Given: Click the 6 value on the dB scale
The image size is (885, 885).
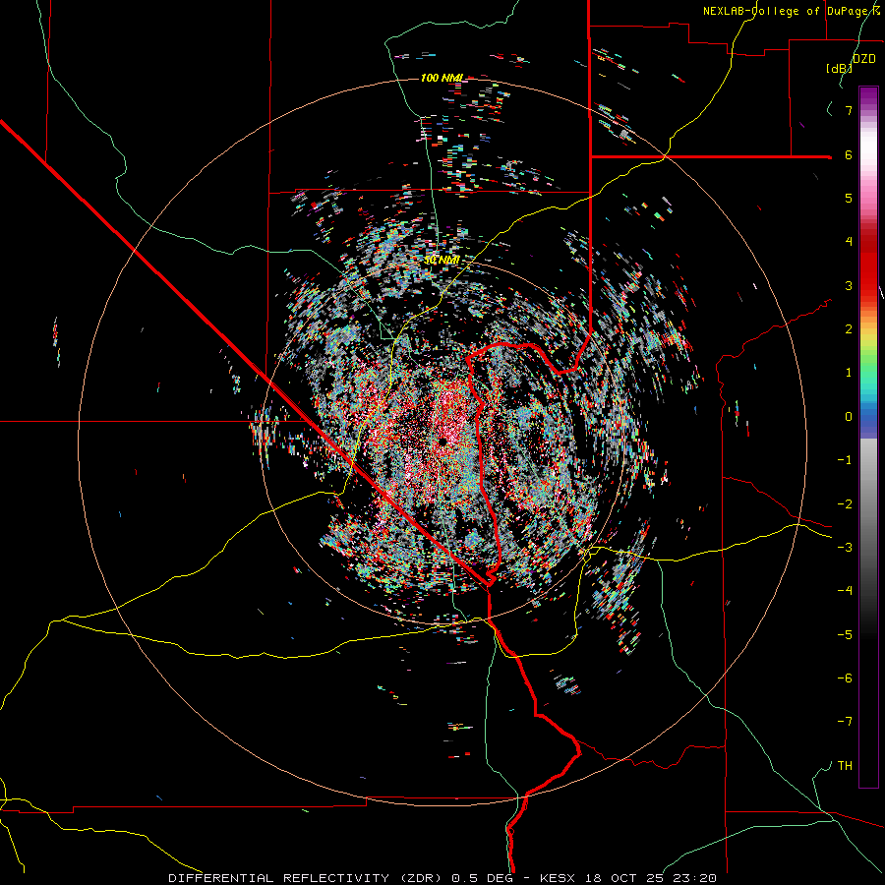Looking at the screenshot, I should tap(849, 154).
